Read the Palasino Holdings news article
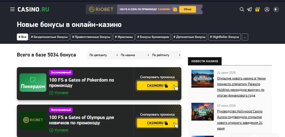285x137 pixels. pos(241,87)
